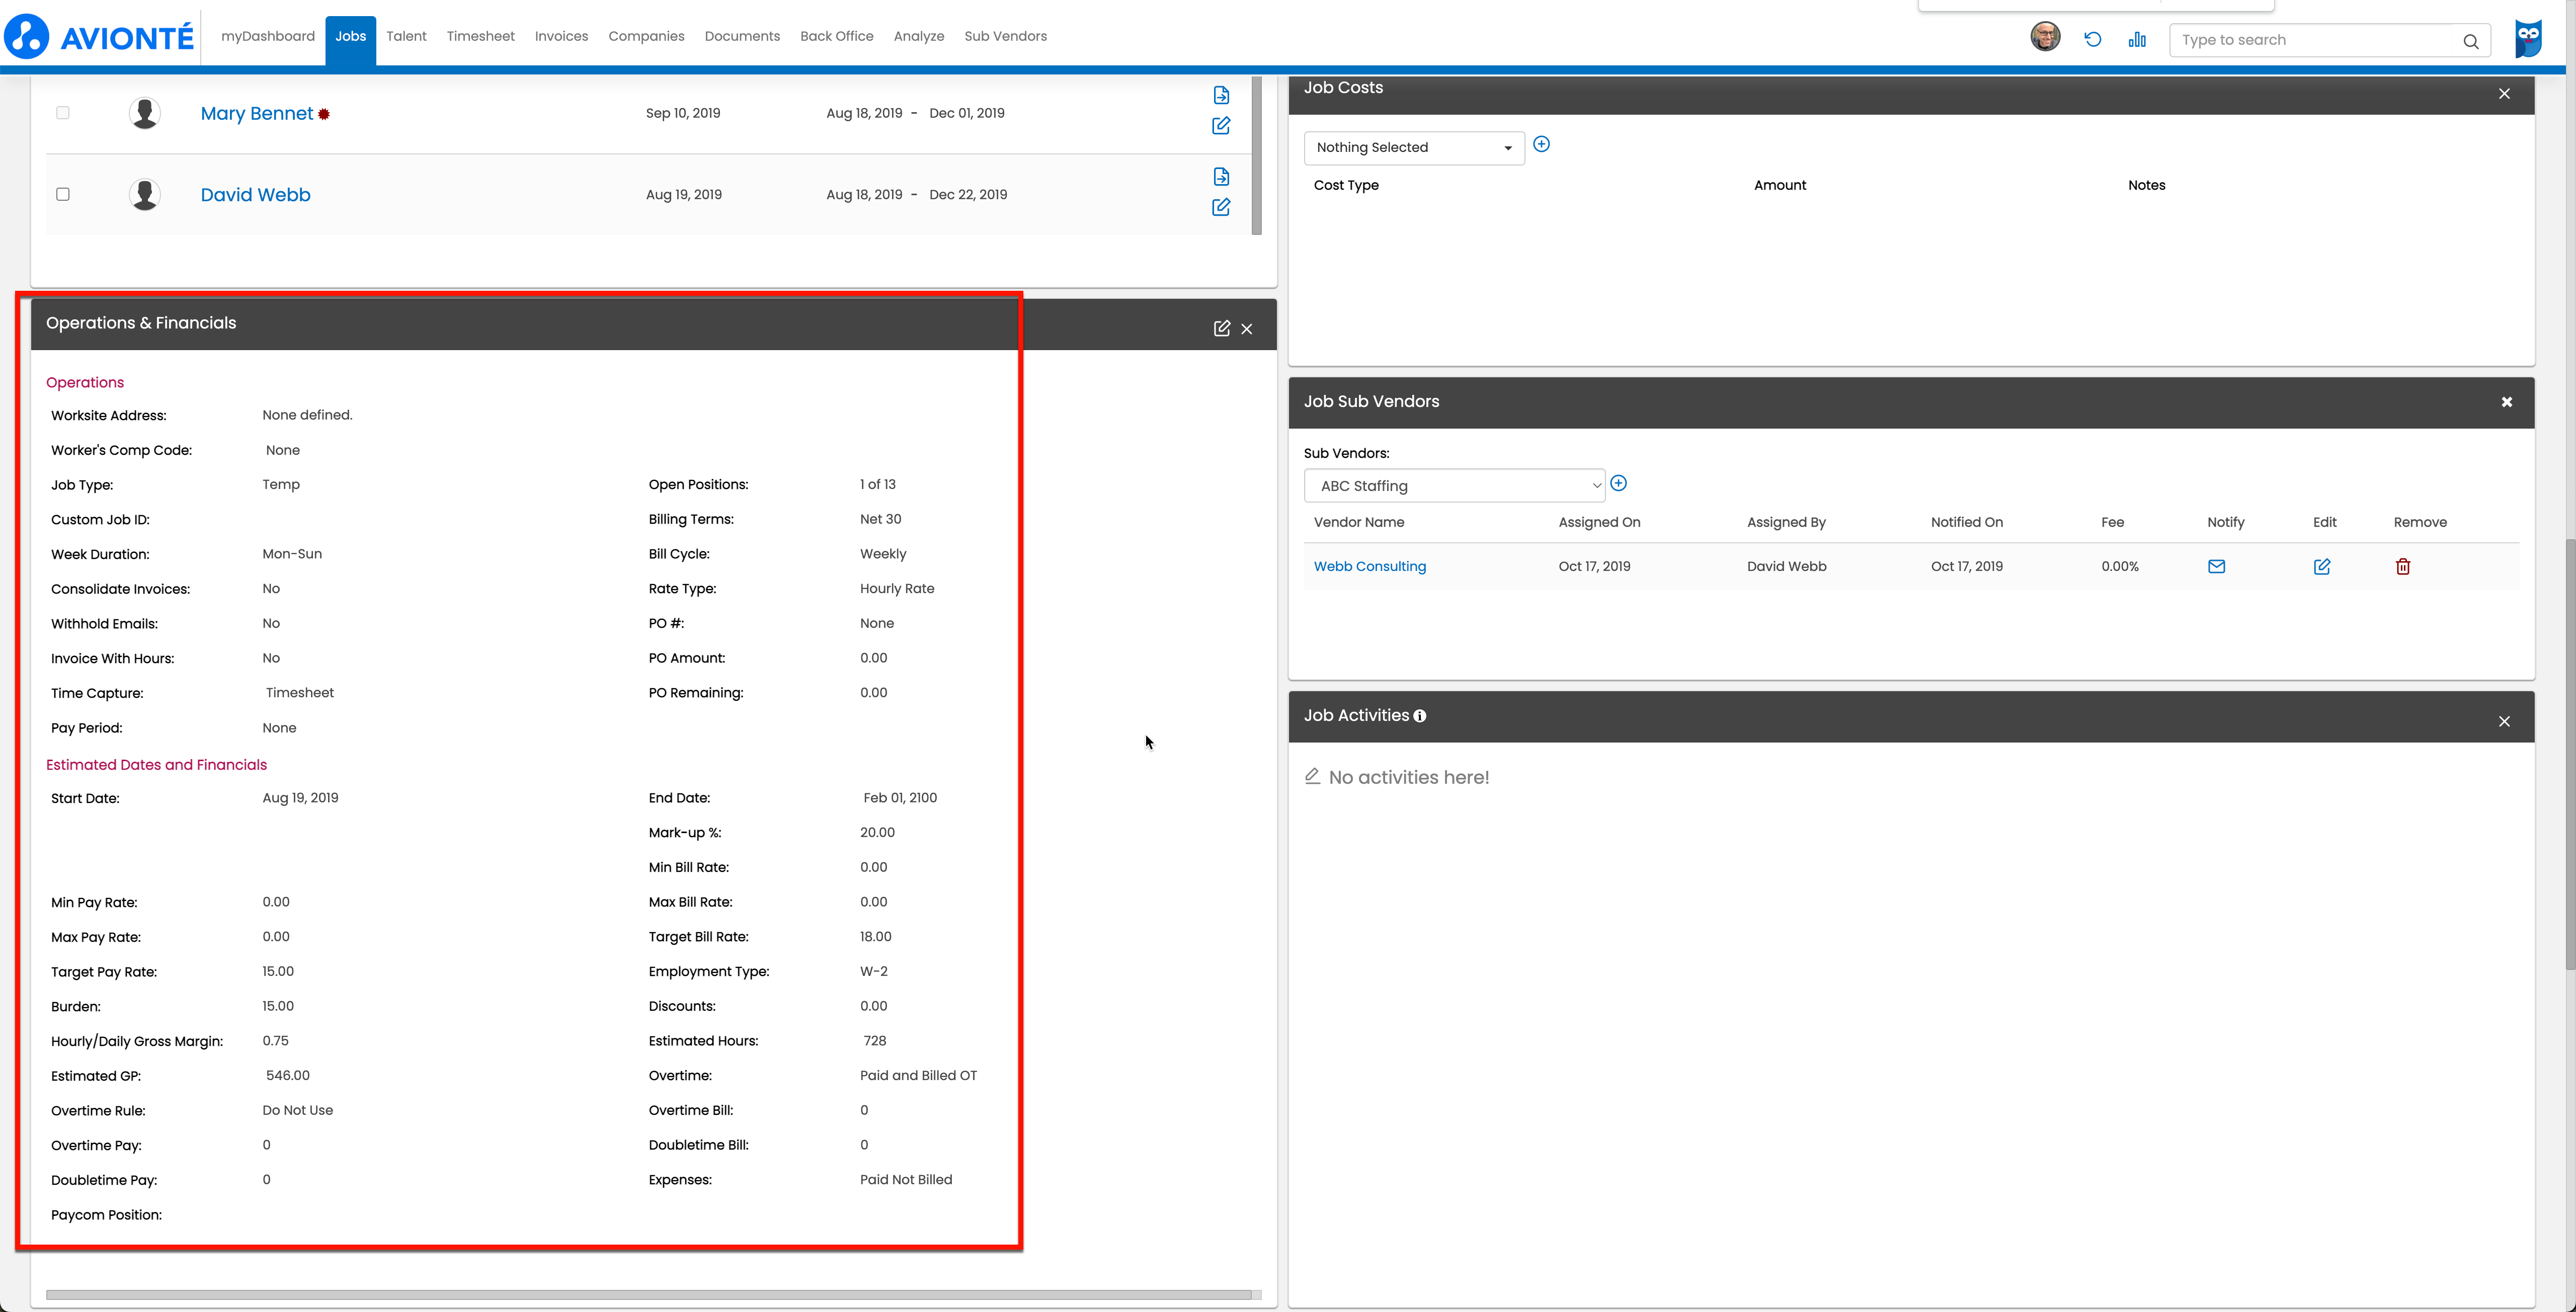
Task: Close the Job Costs panel
Action: [2504, 94]
